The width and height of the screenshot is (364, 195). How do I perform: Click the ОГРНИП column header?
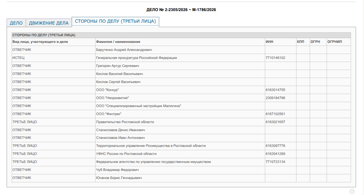click(335, 42)
